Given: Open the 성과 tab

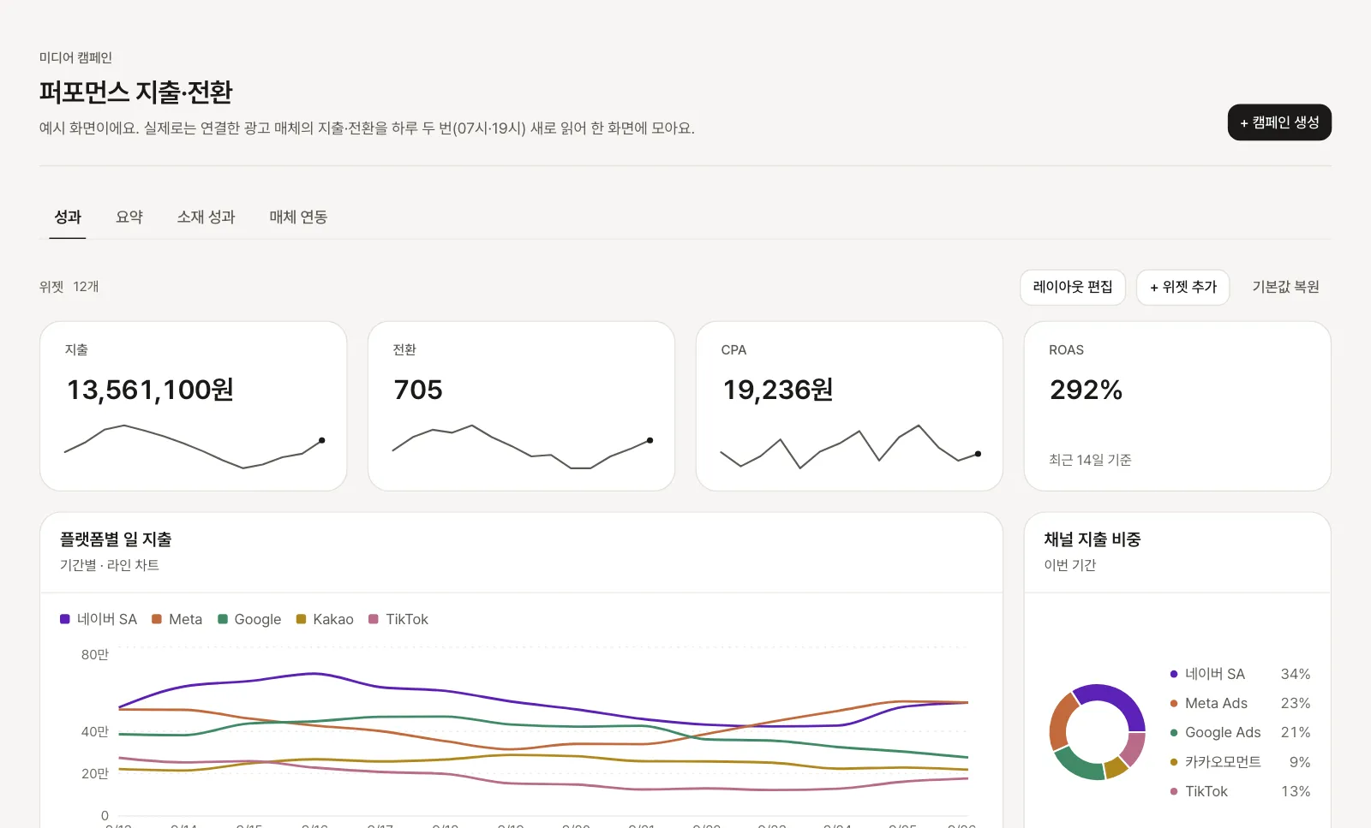Looking at the screenshot, I should [x=68, y=217].
